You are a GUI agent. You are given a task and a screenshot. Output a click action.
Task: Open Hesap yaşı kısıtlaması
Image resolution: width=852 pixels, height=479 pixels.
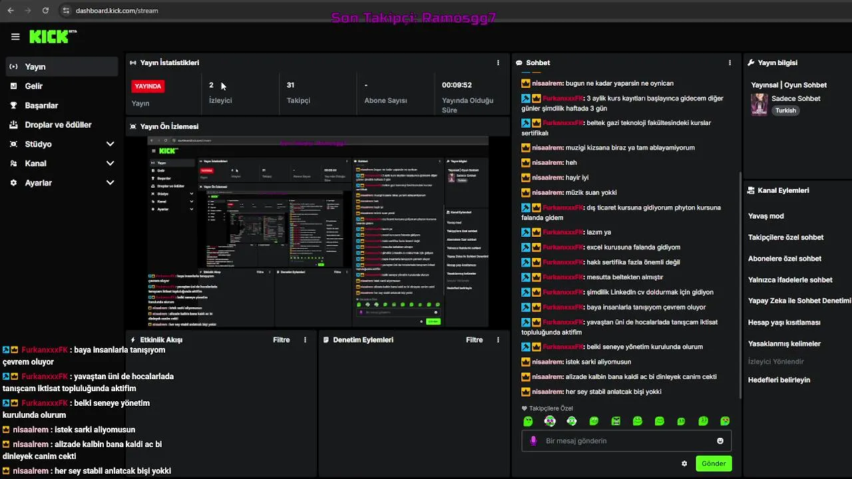pyautogui.click(x=784, y=322)
